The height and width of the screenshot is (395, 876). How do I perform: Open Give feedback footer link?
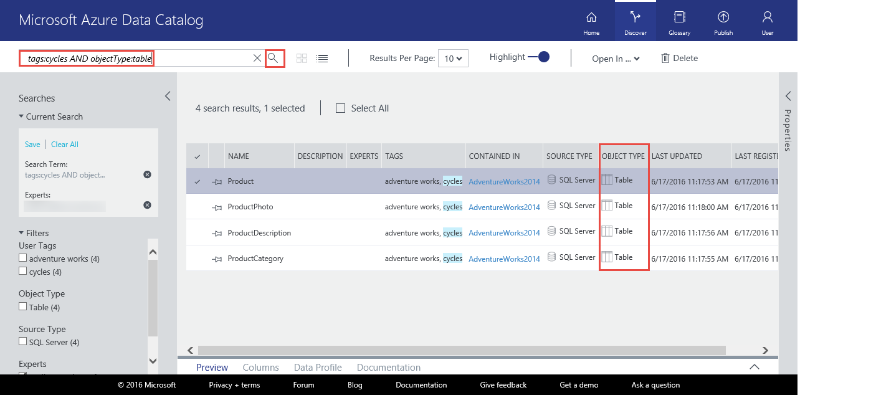pyautogui.click(x=503, y=385)
